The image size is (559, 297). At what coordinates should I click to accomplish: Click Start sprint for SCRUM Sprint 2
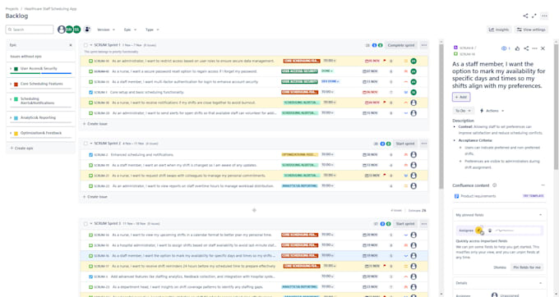(x=405, y=144)
